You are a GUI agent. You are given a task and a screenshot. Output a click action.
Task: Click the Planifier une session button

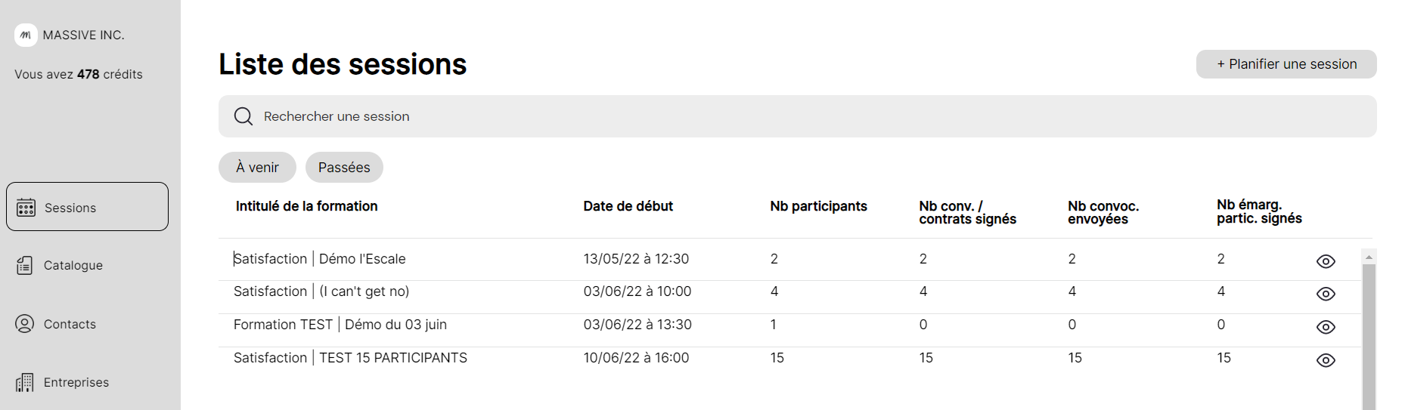coord(1286,64)
